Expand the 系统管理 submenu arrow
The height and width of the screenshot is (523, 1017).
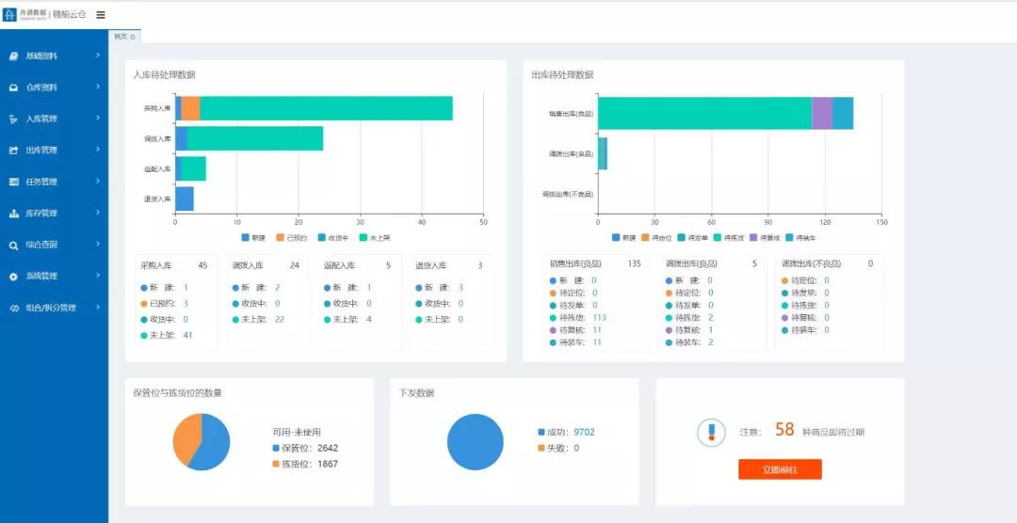point(98,276)
